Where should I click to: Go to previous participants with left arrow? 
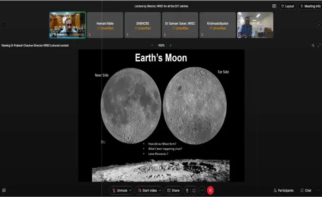[3, 25]
